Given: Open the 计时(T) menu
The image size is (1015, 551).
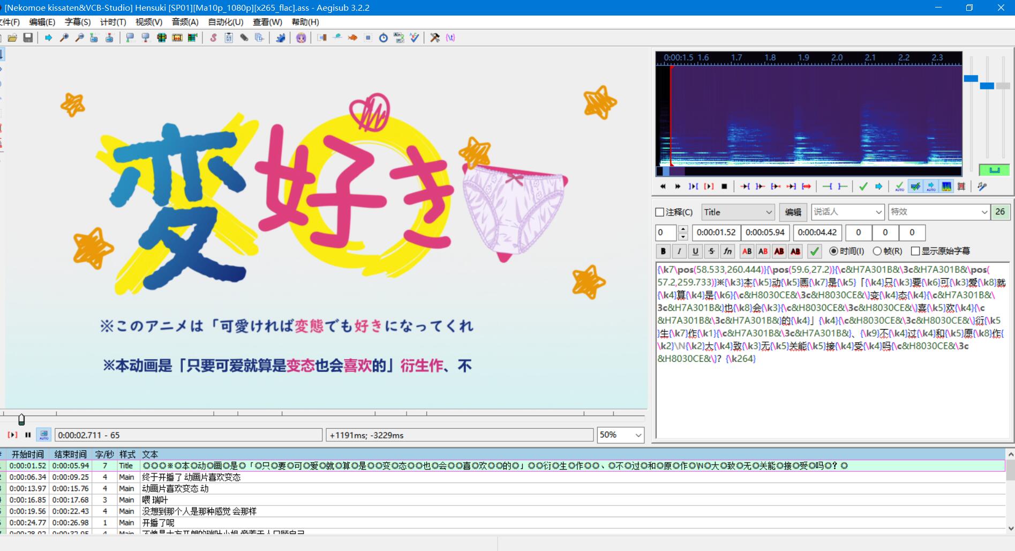Looking at the screenshot, I should [113, 22].
